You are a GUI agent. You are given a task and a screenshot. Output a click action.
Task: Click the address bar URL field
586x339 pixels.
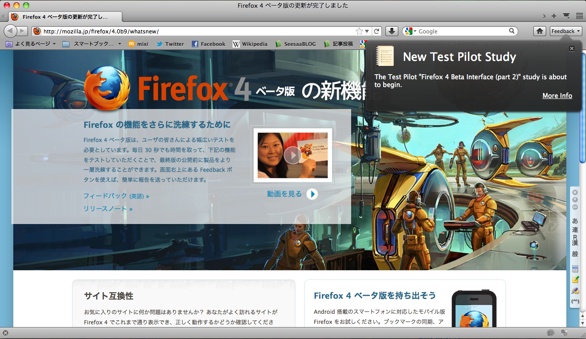click(198, 31)
